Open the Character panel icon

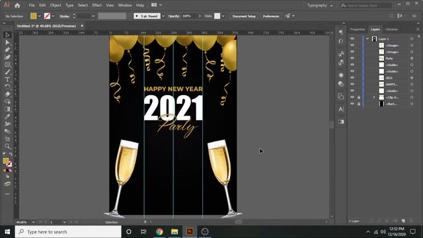[x=341, y=109]
